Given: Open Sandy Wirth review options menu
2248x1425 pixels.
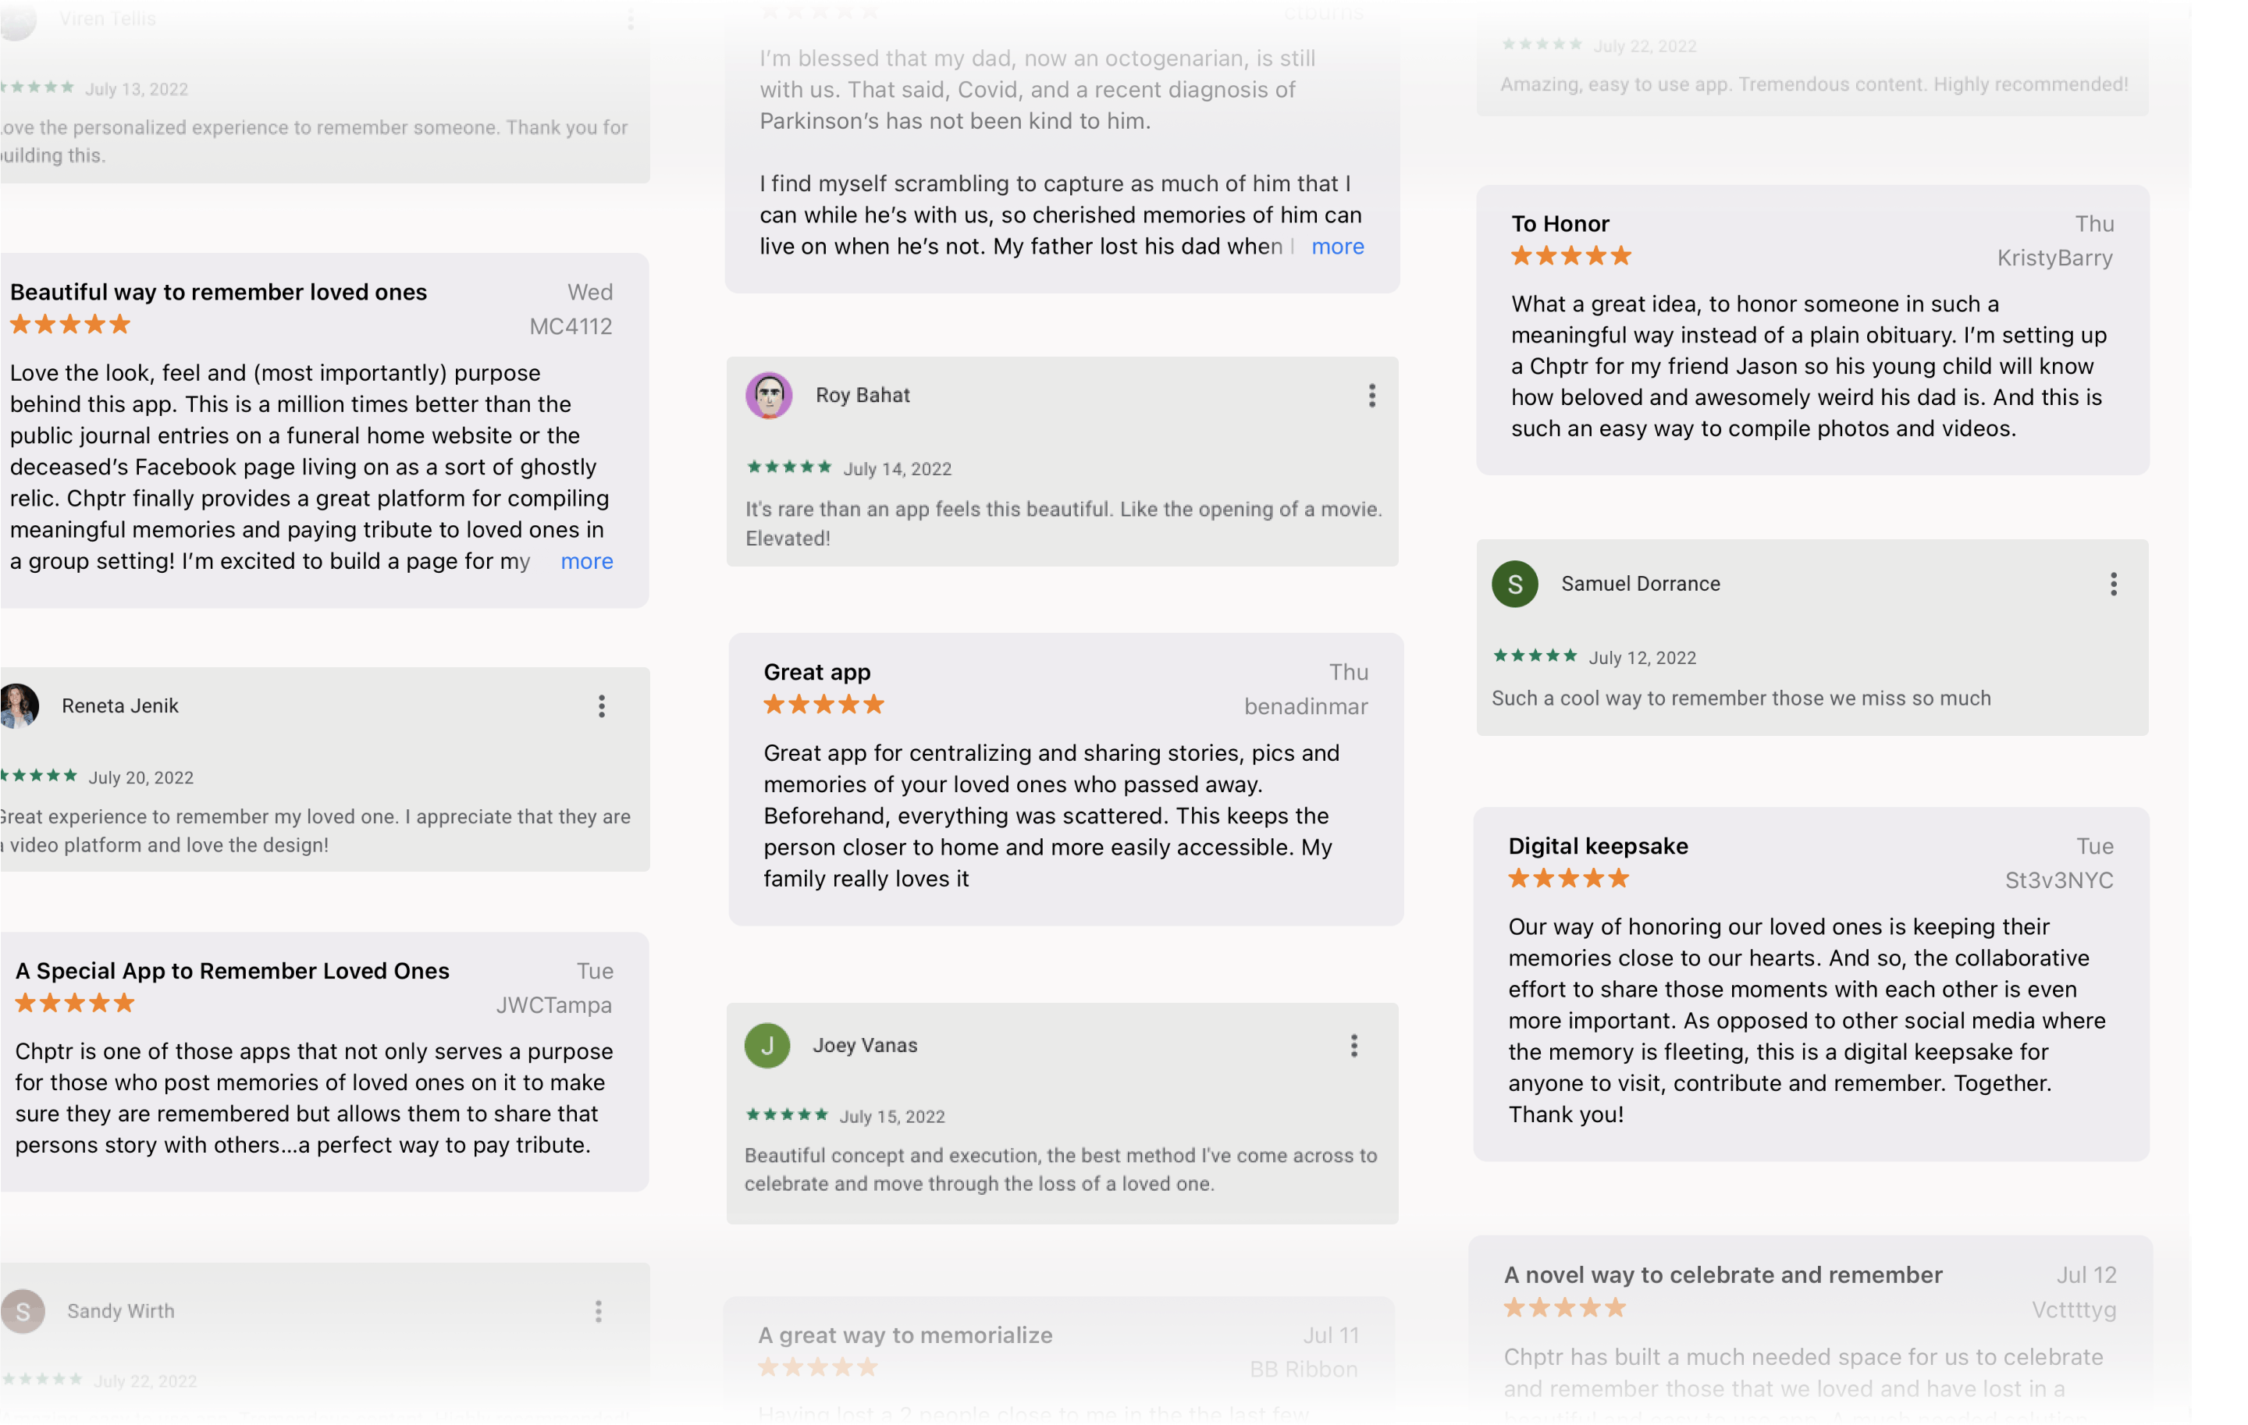Looking at the screenshot, I should [x=599, y=1312].
